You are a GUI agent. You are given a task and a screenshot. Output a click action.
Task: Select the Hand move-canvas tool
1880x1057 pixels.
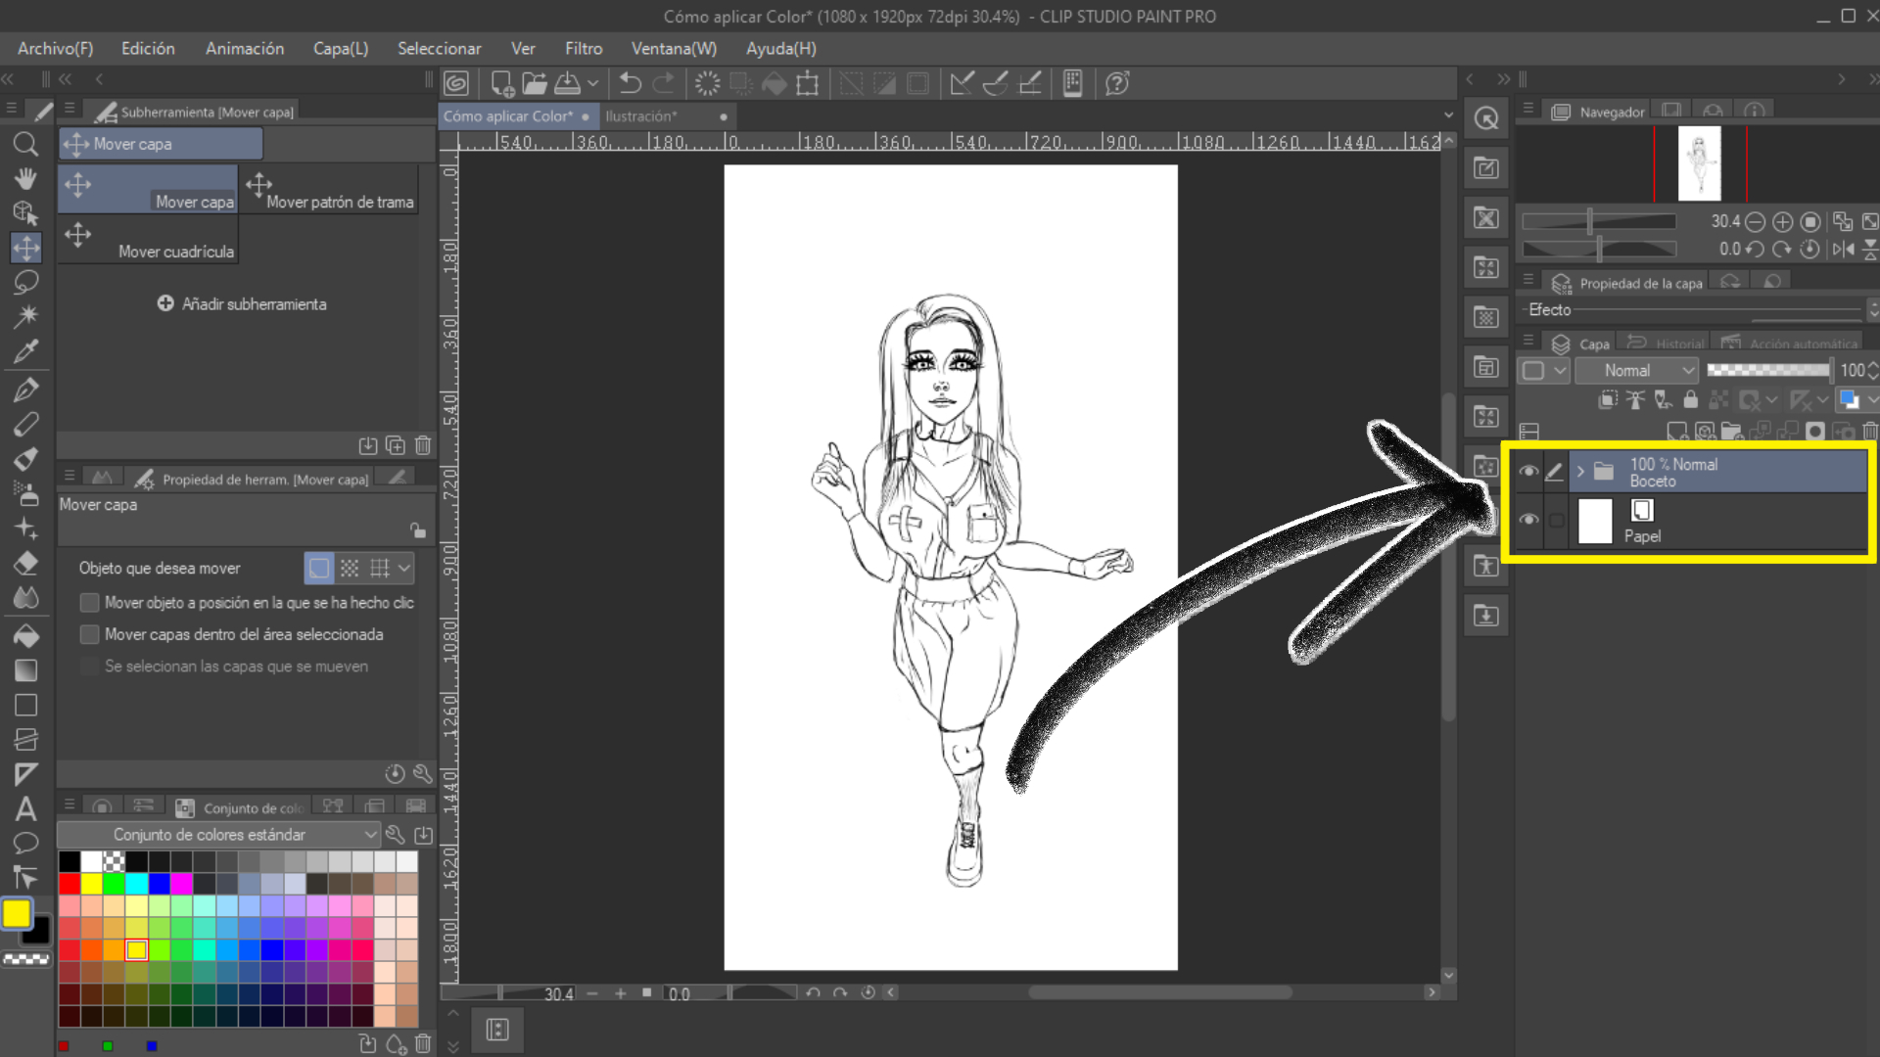click(x=25, y=178)
